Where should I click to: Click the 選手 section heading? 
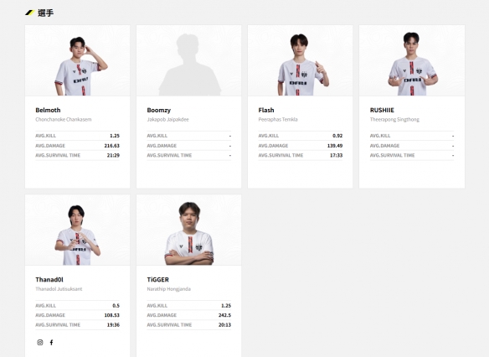(45, 13)
